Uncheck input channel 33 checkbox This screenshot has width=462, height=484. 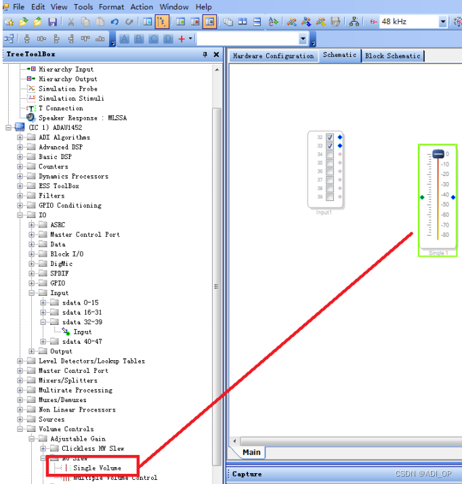(x=330, y=146)
